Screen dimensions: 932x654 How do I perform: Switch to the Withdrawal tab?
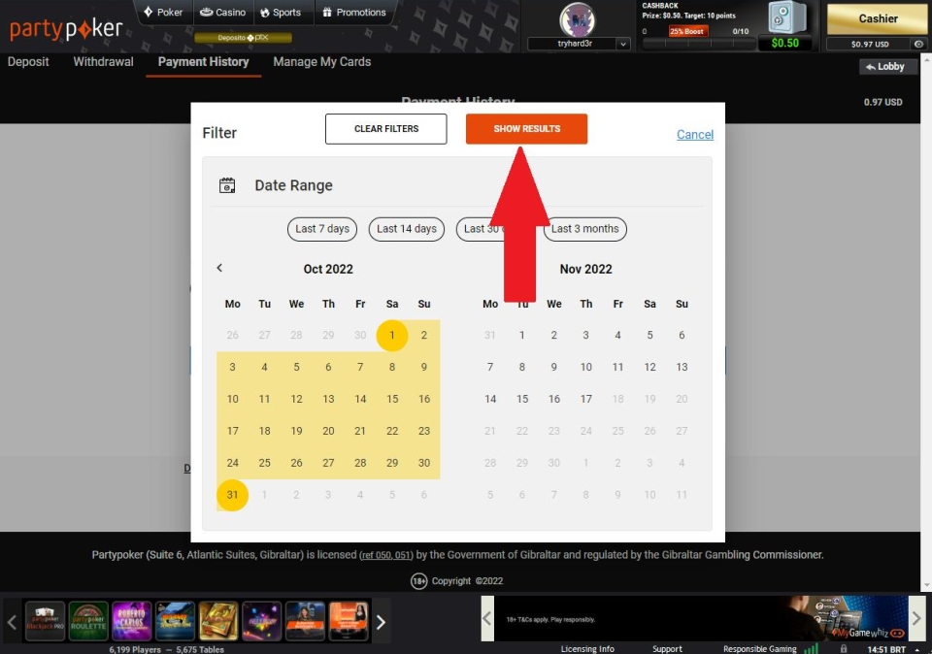pos(103,62)
